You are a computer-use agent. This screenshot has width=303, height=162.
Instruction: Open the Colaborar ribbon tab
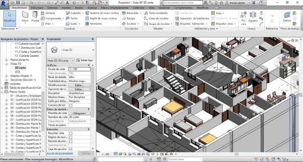pyautogui.click(x=139, y=8)
